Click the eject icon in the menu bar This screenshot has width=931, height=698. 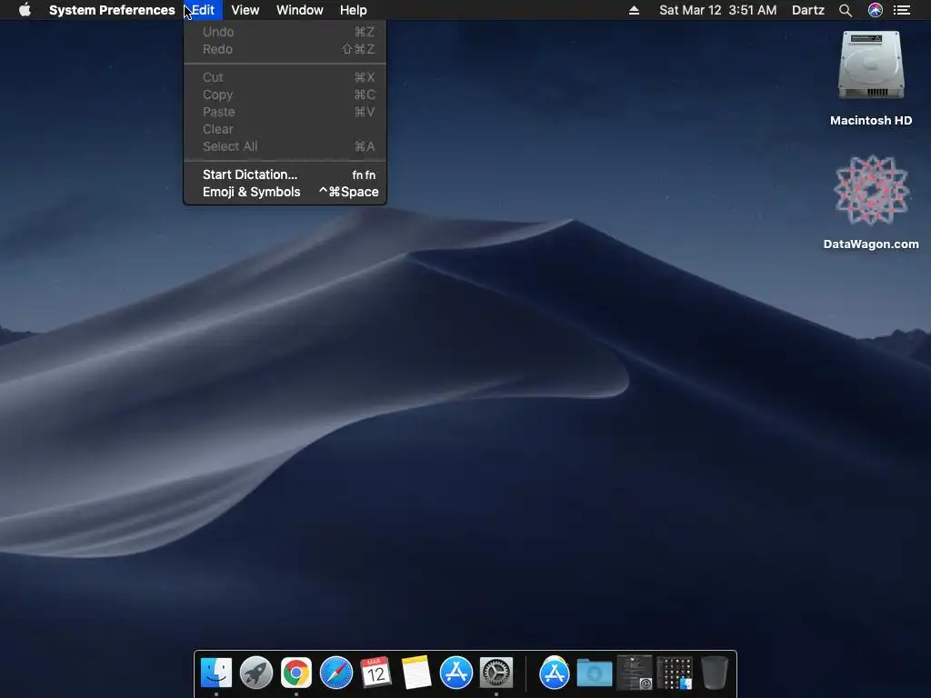pos(634,10)
